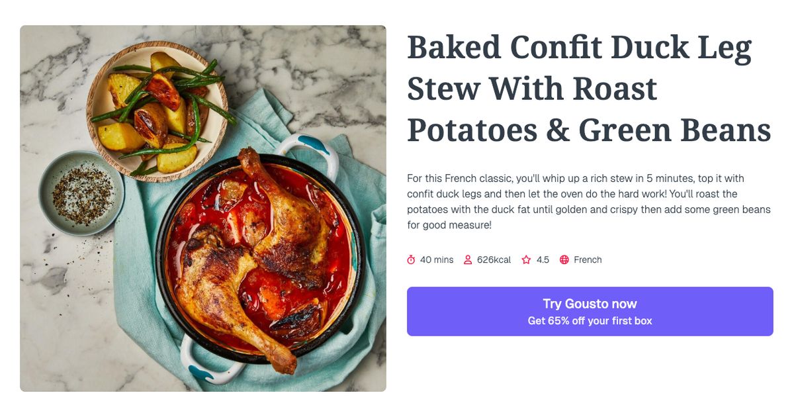794x417 pixels.
Task: Click the 65% off first box offer
Action: click(x=590, y=320)
